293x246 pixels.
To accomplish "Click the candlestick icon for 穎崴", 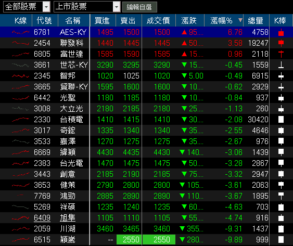I will coord(281,240).
